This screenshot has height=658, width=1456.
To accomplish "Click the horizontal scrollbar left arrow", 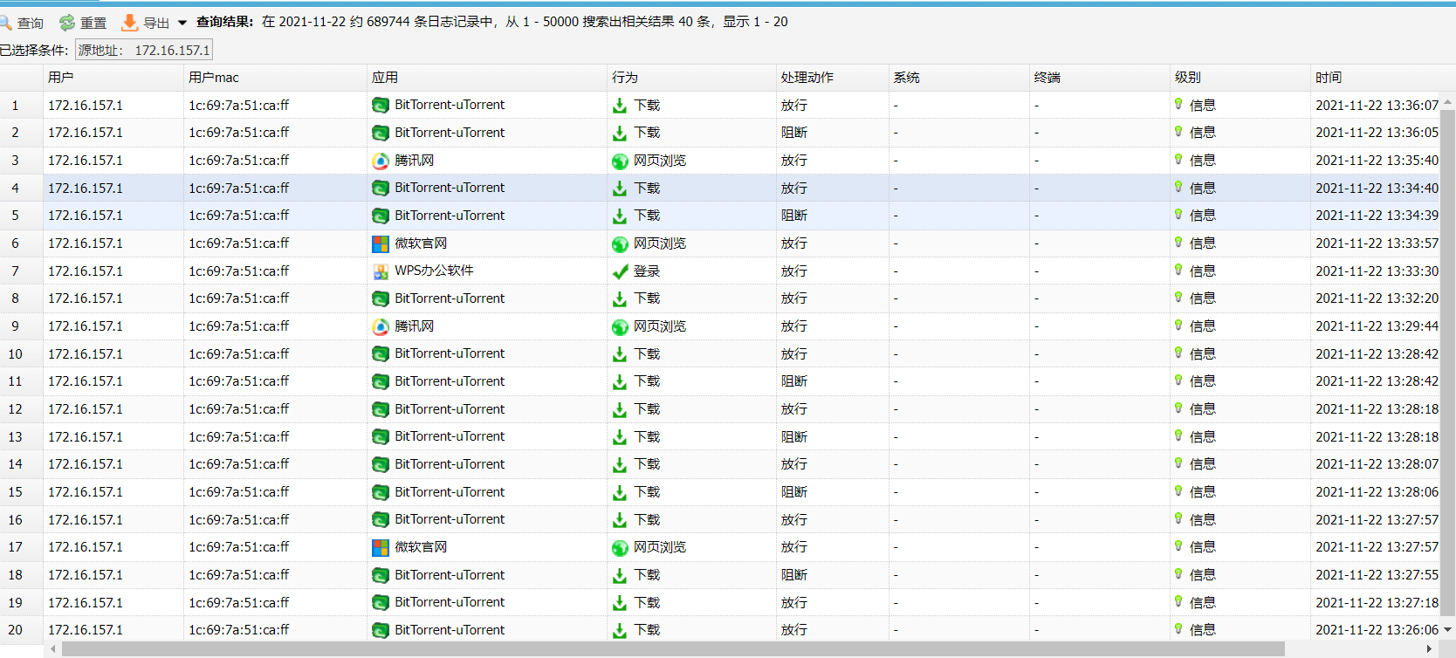I will click(53, 649).
